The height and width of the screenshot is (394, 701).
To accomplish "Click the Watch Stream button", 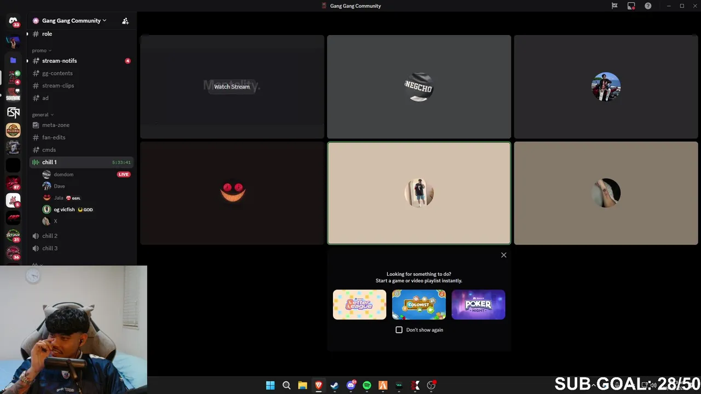I will click(x=232, y=86).
